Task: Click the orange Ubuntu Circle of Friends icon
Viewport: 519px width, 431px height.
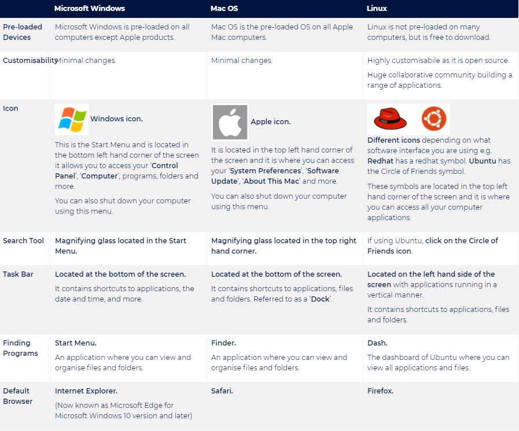Action: [x=434, y=118]
